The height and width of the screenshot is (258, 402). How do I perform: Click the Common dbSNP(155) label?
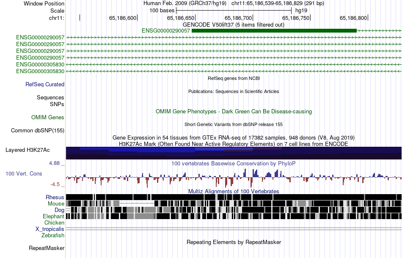point(38,130)
